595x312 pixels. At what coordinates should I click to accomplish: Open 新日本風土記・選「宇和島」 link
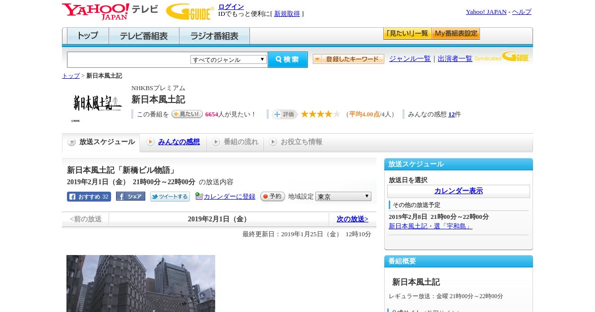point(430,226)
